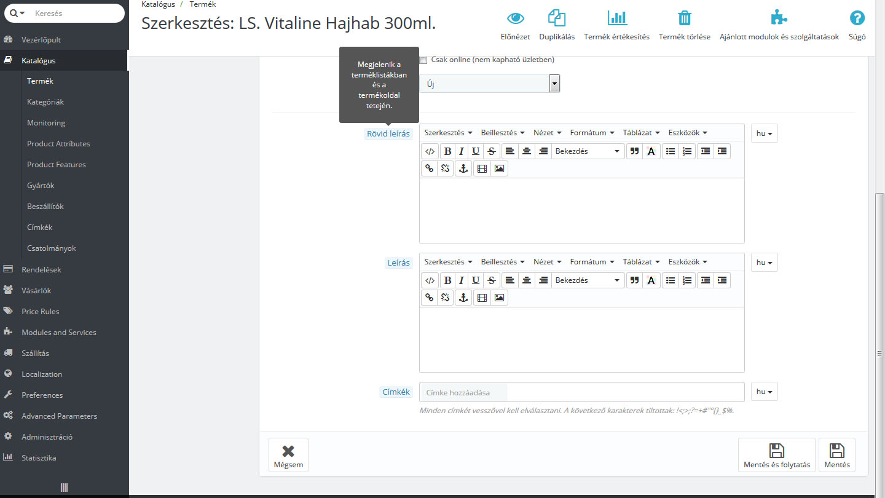
Task: Click the Mégsem cancel button
Action: click(288, 455)
